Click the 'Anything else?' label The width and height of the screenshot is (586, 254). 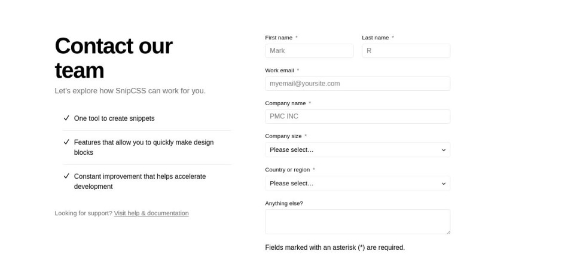coord(284,203)
